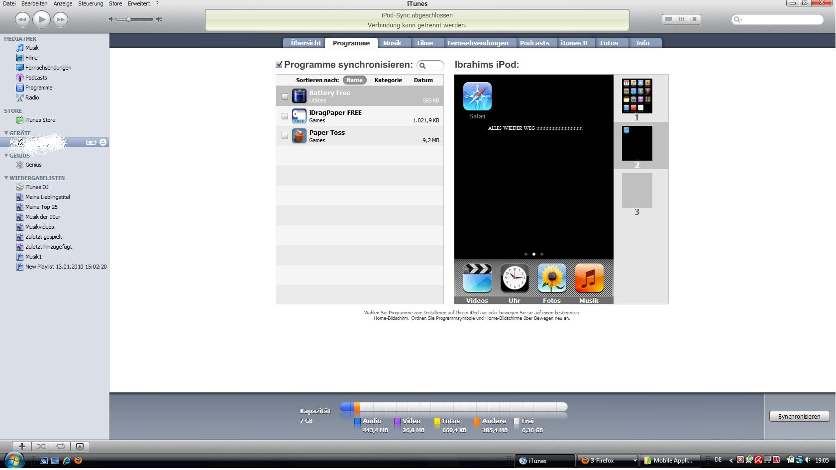Viewport: 836px width, 470px height.
Task: Open Fernsehsendungen in the sidebar
Action: coord(48,68)
